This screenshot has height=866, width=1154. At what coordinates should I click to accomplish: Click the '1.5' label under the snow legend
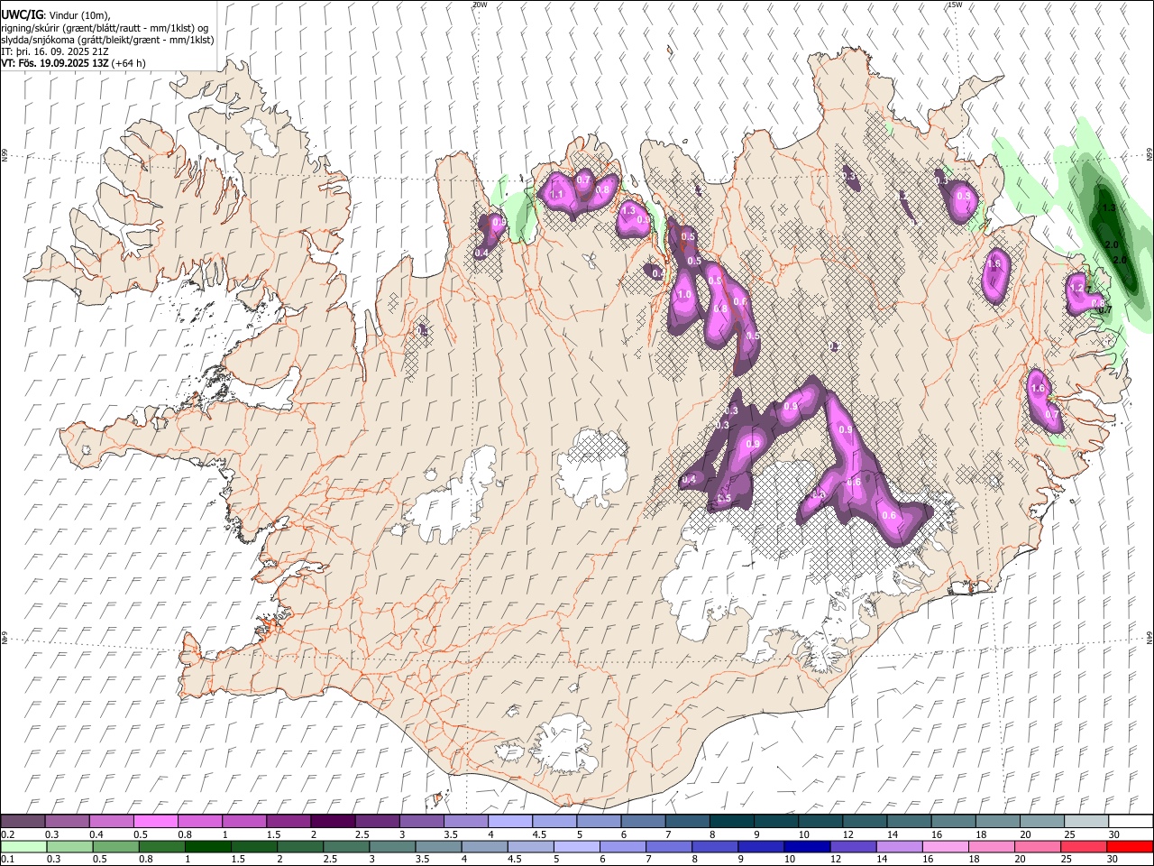(272, 834)
